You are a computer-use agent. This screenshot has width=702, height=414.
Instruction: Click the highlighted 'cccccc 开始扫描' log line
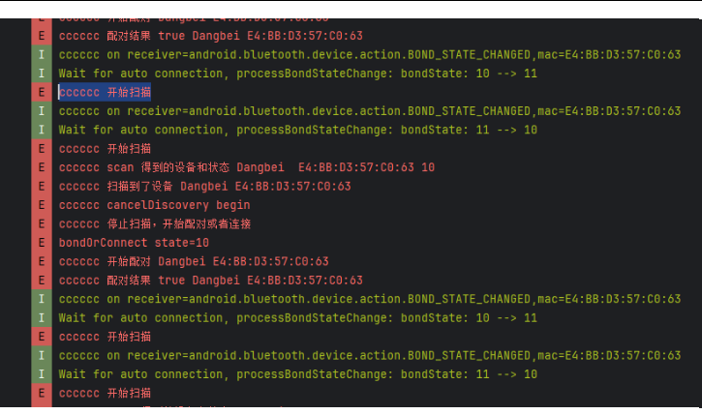click(105, 93)
